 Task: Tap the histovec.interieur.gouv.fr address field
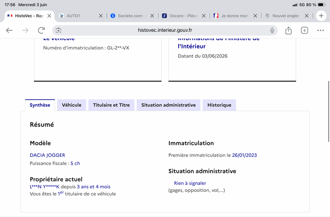tap(165, 30)
